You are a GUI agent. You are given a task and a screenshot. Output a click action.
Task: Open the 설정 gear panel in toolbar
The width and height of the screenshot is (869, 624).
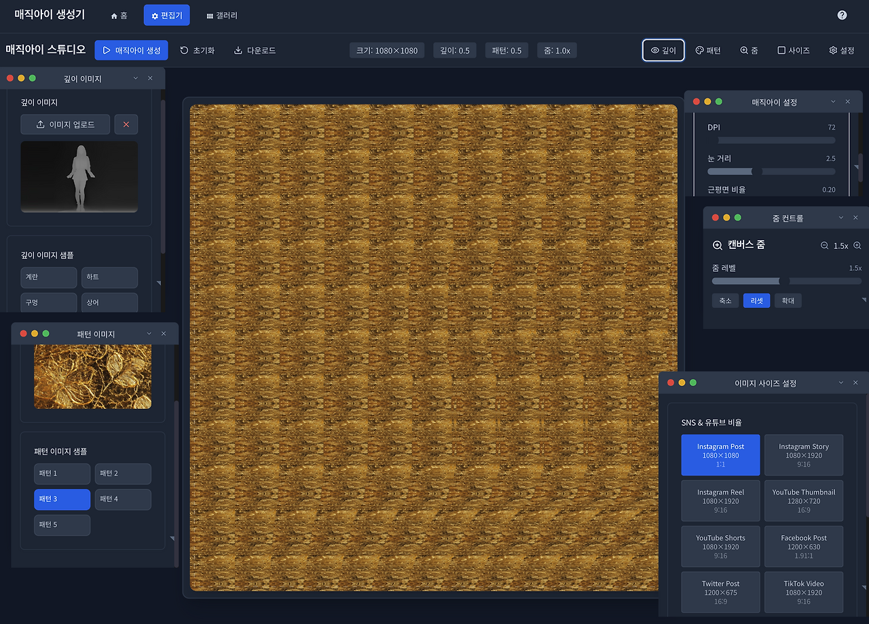841,50
